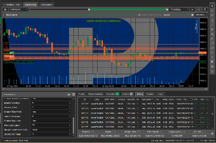The image size is (216, 143).
Task: Open the start date 11/07/2019 dropdown
Action: [19, 9]
